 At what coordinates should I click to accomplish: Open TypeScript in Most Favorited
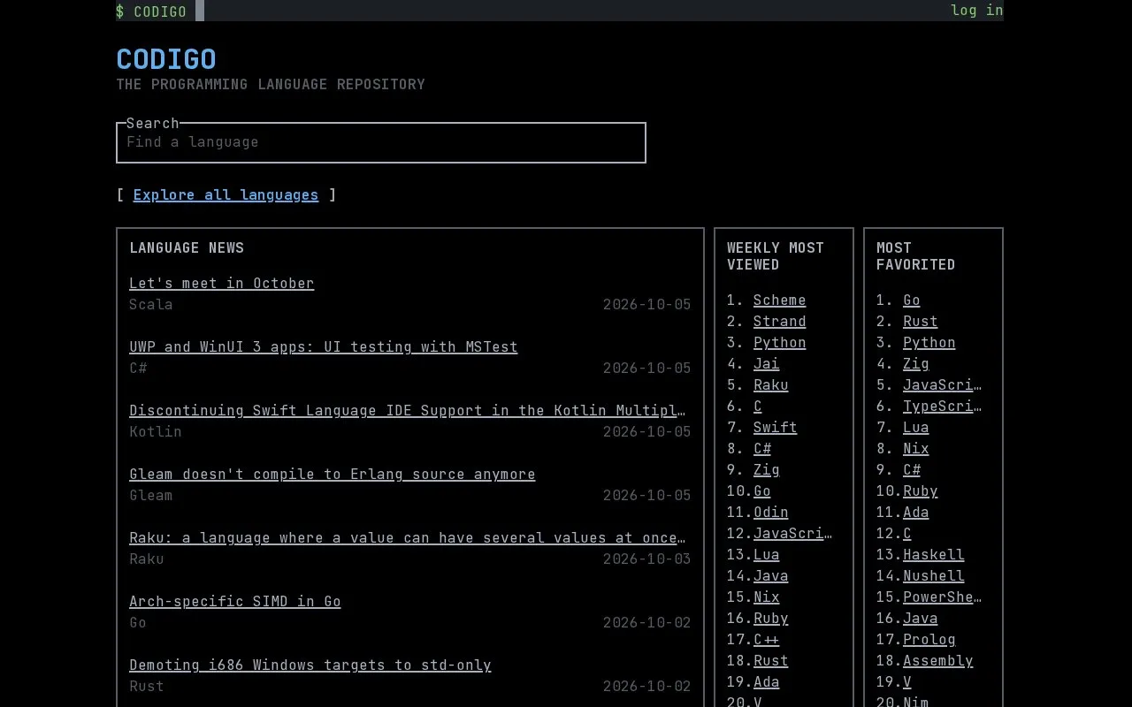(x=942, y=407)
